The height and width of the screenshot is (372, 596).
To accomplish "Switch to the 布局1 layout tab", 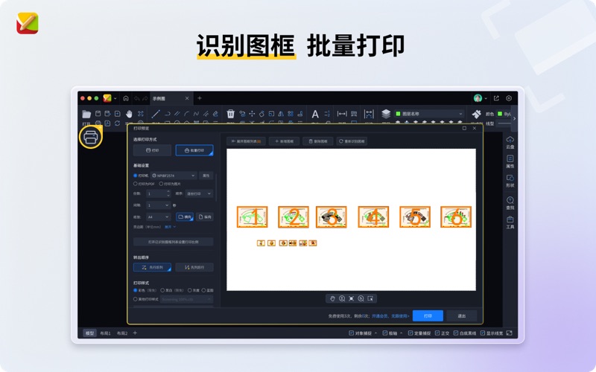I will pos(105,333).
